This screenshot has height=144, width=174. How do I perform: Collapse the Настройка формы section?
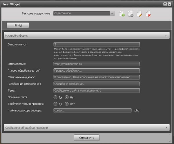pyautogui.click(x=166, y=35)
